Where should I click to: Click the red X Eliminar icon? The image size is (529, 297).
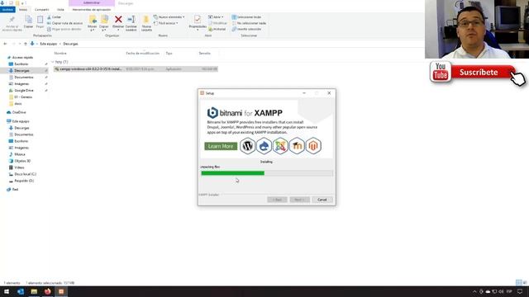tap(118, 20)
